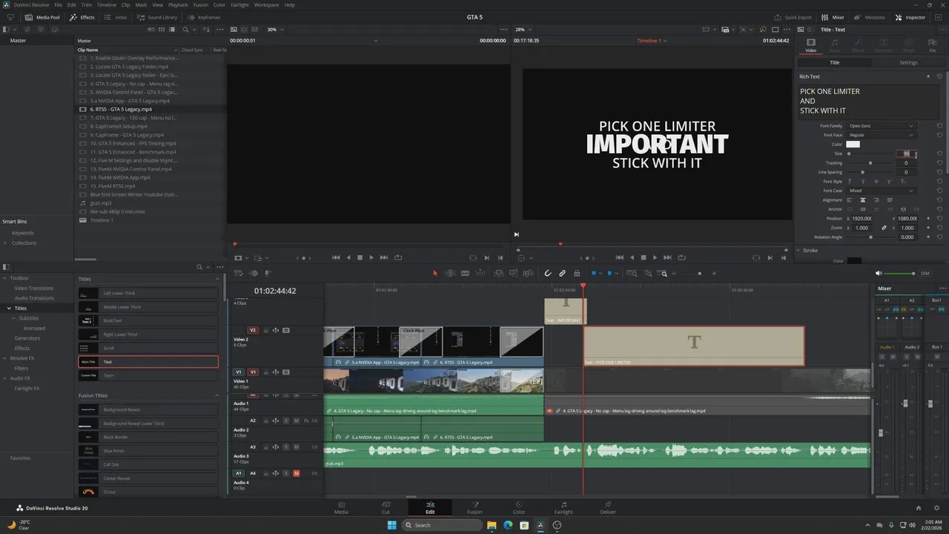Click Quick Export button

click(x=793, y=17)
